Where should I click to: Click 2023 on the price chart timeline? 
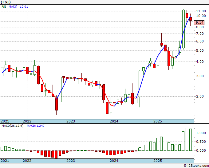pyautogui.click(x=71, y=121)
